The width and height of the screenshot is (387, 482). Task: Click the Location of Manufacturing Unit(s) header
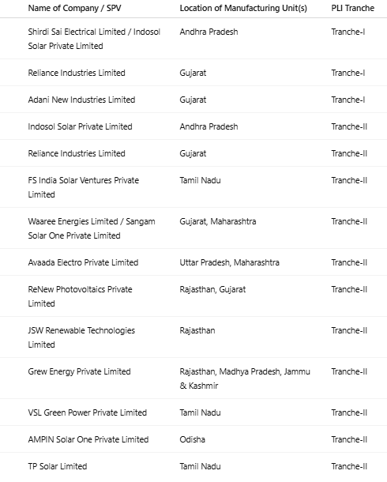243,9
